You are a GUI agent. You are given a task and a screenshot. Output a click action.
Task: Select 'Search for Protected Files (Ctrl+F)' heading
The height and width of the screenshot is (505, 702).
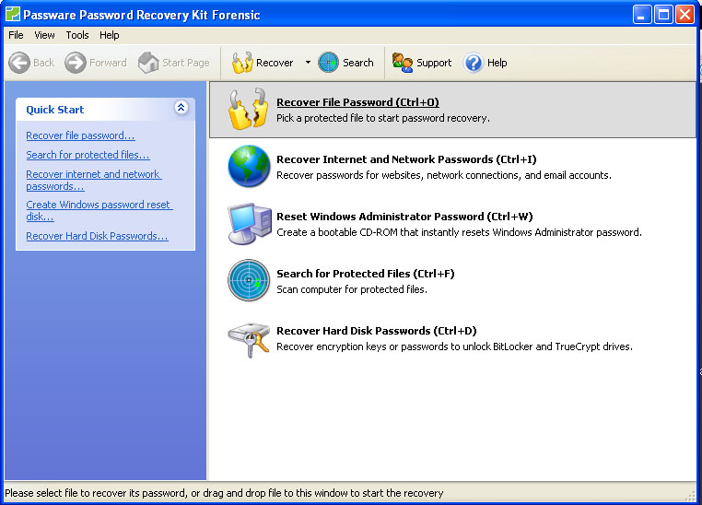(366, 274)
